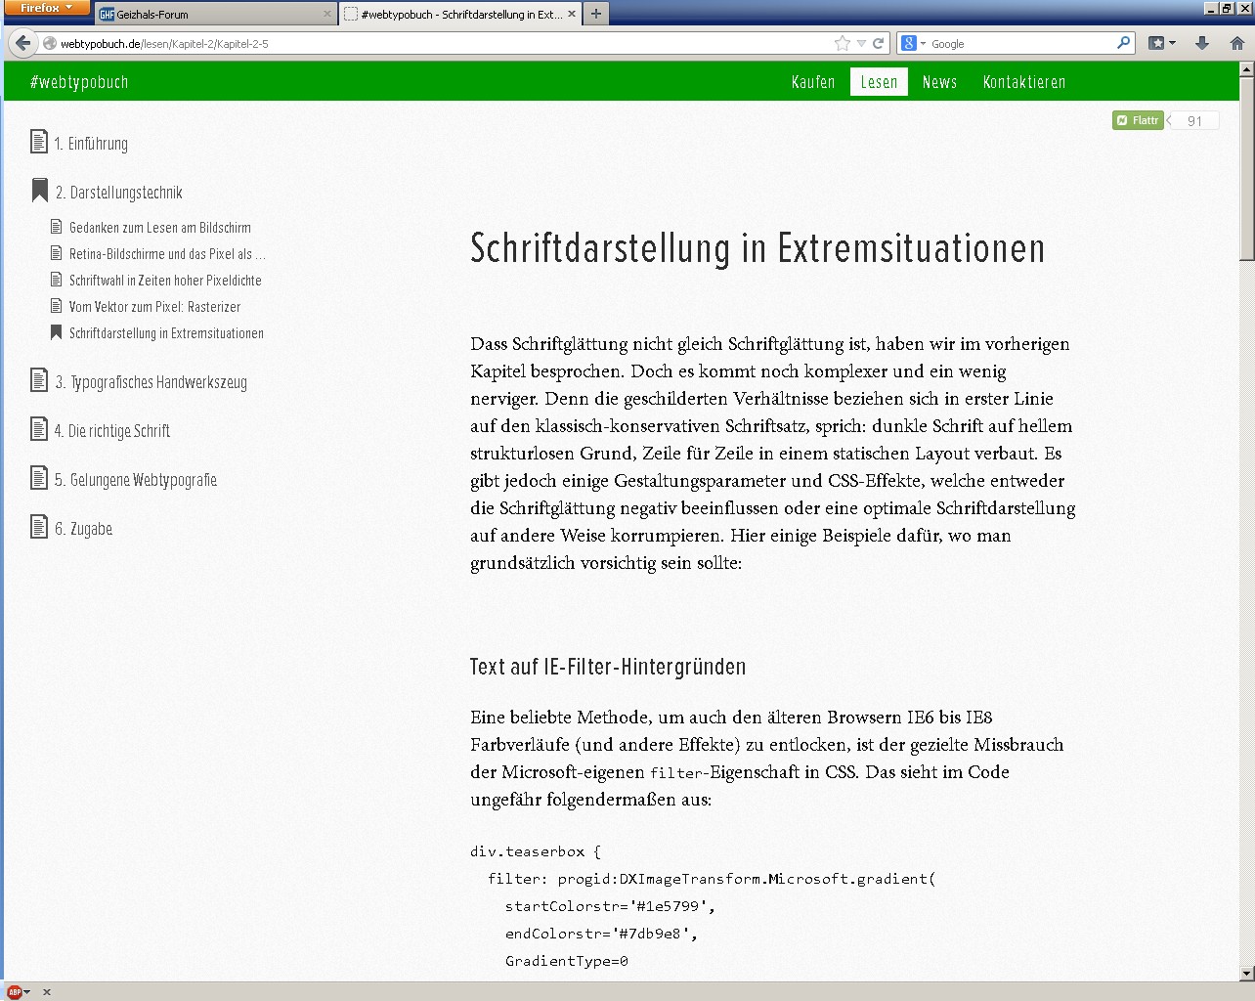Click the Google search input field
The image size is (1255, 1001).
tap(1019, 43)
